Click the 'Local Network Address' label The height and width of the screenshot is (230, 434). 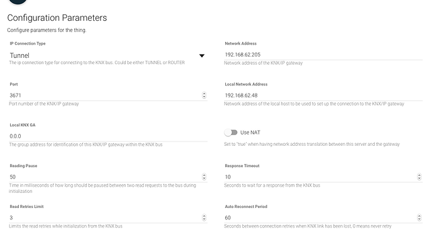point(246,84)
